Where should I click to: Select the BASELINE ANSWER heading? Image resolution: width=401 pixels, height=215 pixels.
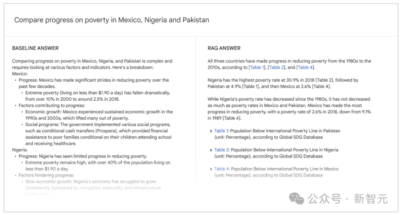[35, 48]
